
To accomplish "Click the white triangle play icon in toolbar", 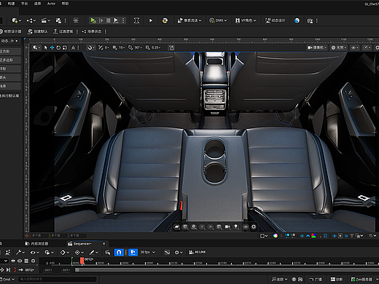I will click(x=151, y=20).
